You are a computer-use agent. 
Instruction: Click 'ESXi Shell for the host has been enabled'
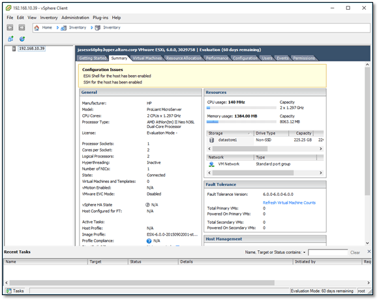pos(117,76)
